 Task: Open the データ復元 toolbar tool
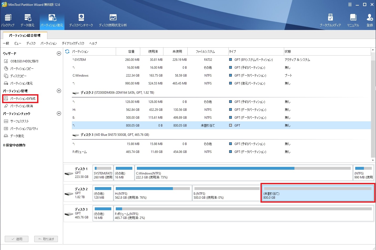(x=27, y=21)
